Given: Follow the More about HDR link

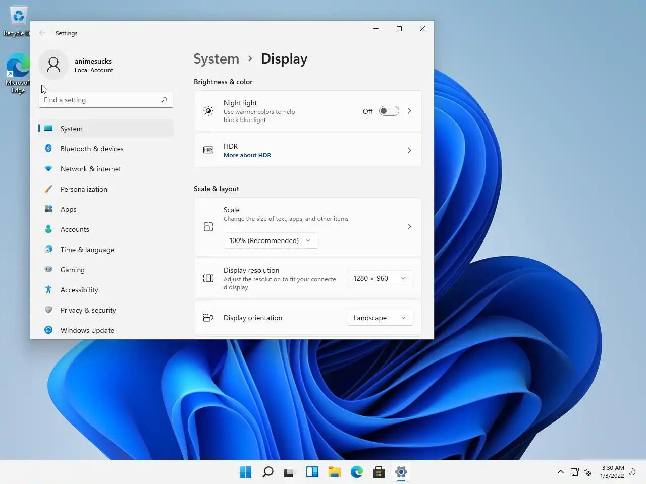Looking at the screenshot, I should click(x=247, y=155).
